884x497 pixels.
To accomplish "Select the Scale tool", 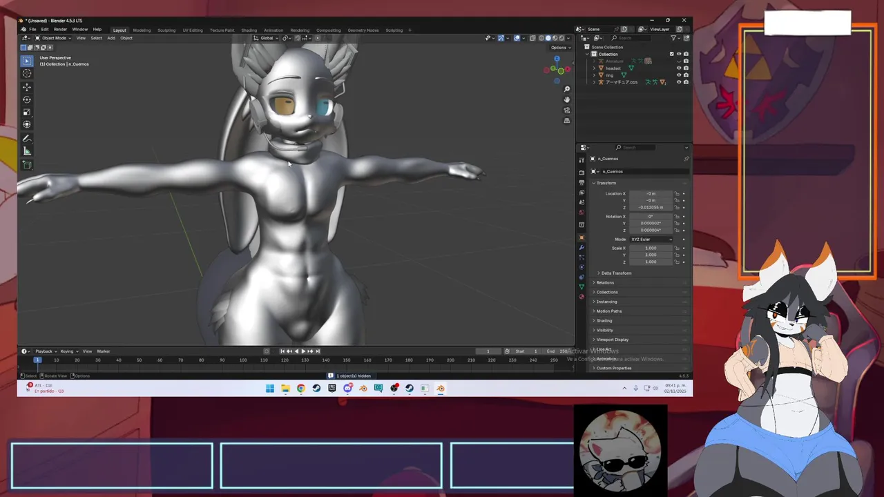I will click(27, 112).
